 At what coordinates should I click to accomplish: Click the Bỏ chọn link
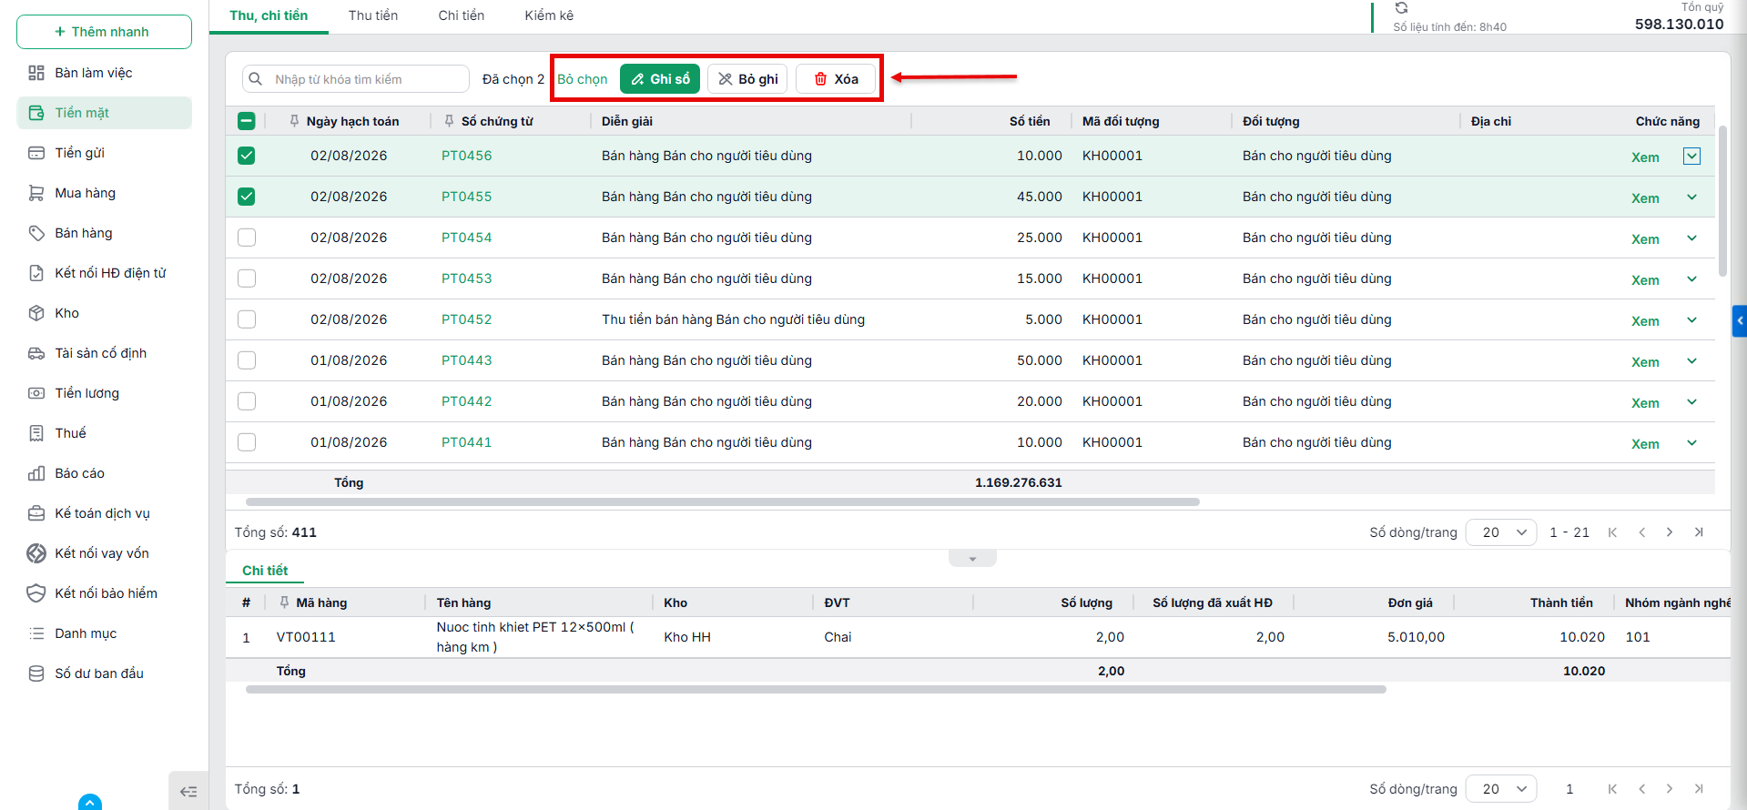(x=583, y=79)
